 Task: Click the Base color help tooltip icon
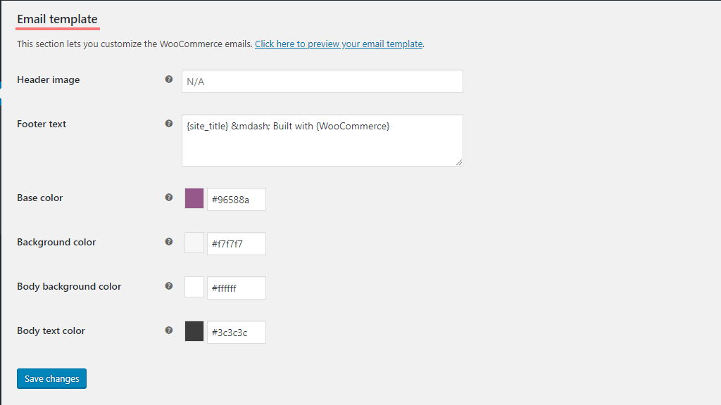tap(169, 198)
